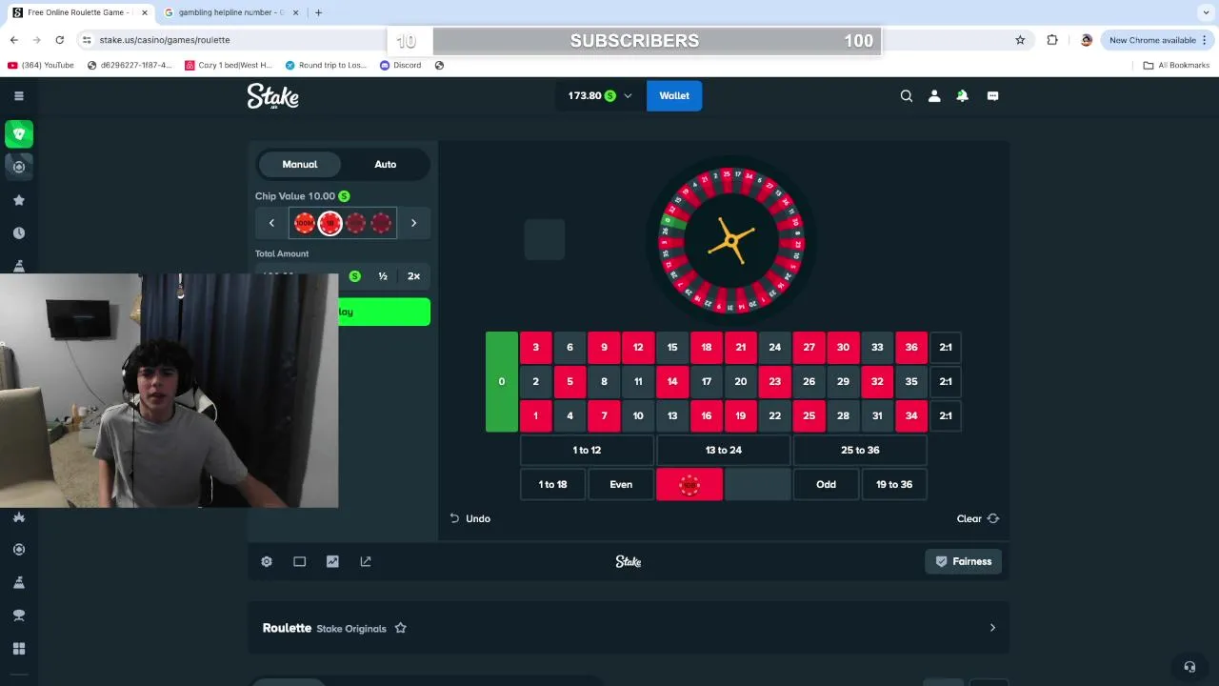The width and height of the screenshot is (1219, 686).
Task: Bet on 19 to 36
Action: pos(894,484)
